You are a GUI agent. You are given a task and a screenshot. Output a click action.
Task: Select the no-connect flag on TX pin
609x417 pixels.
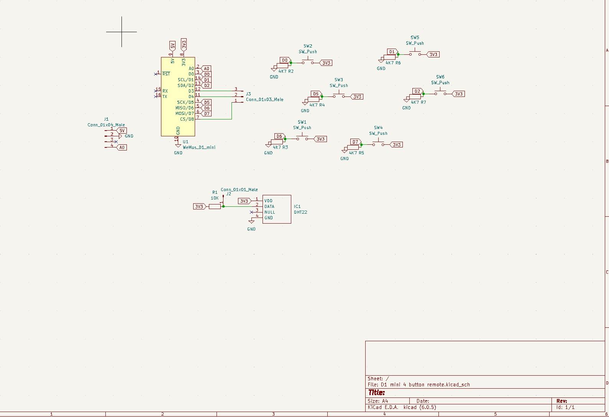(156, 96)
